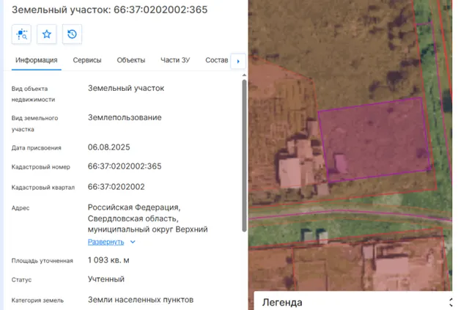Show more tabs with right arrow
Viewport: 469px width, 310px height.
point(238,62)
